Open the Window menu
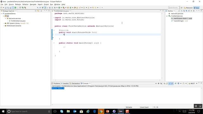203x114 pixels. point(57,4)
